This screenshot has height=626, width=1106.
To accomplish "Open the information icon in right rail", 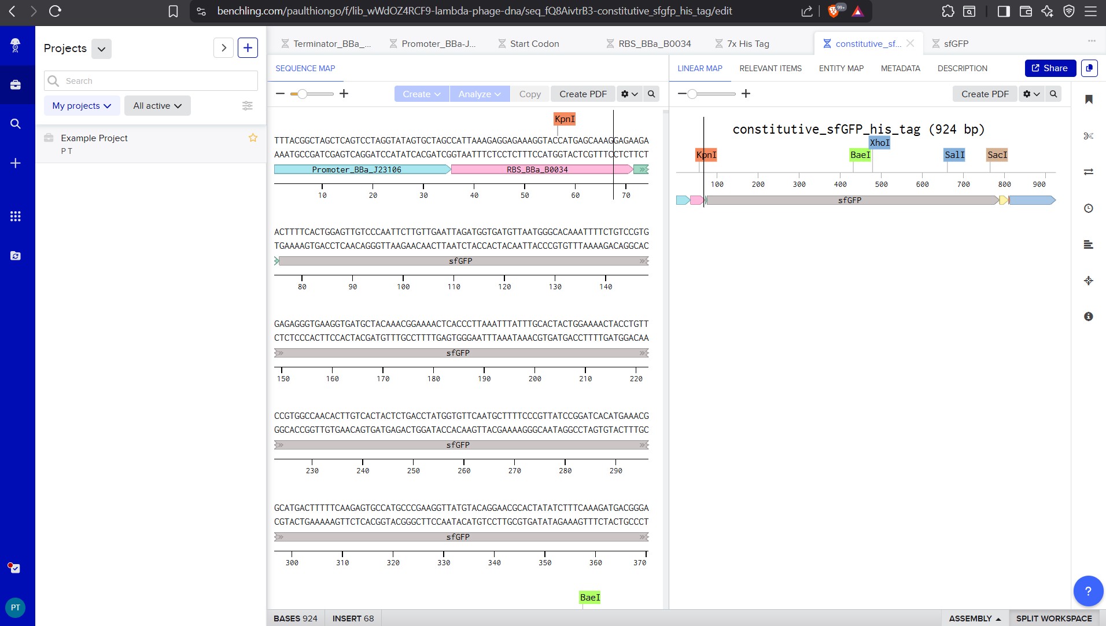I will pos(1089,316).
